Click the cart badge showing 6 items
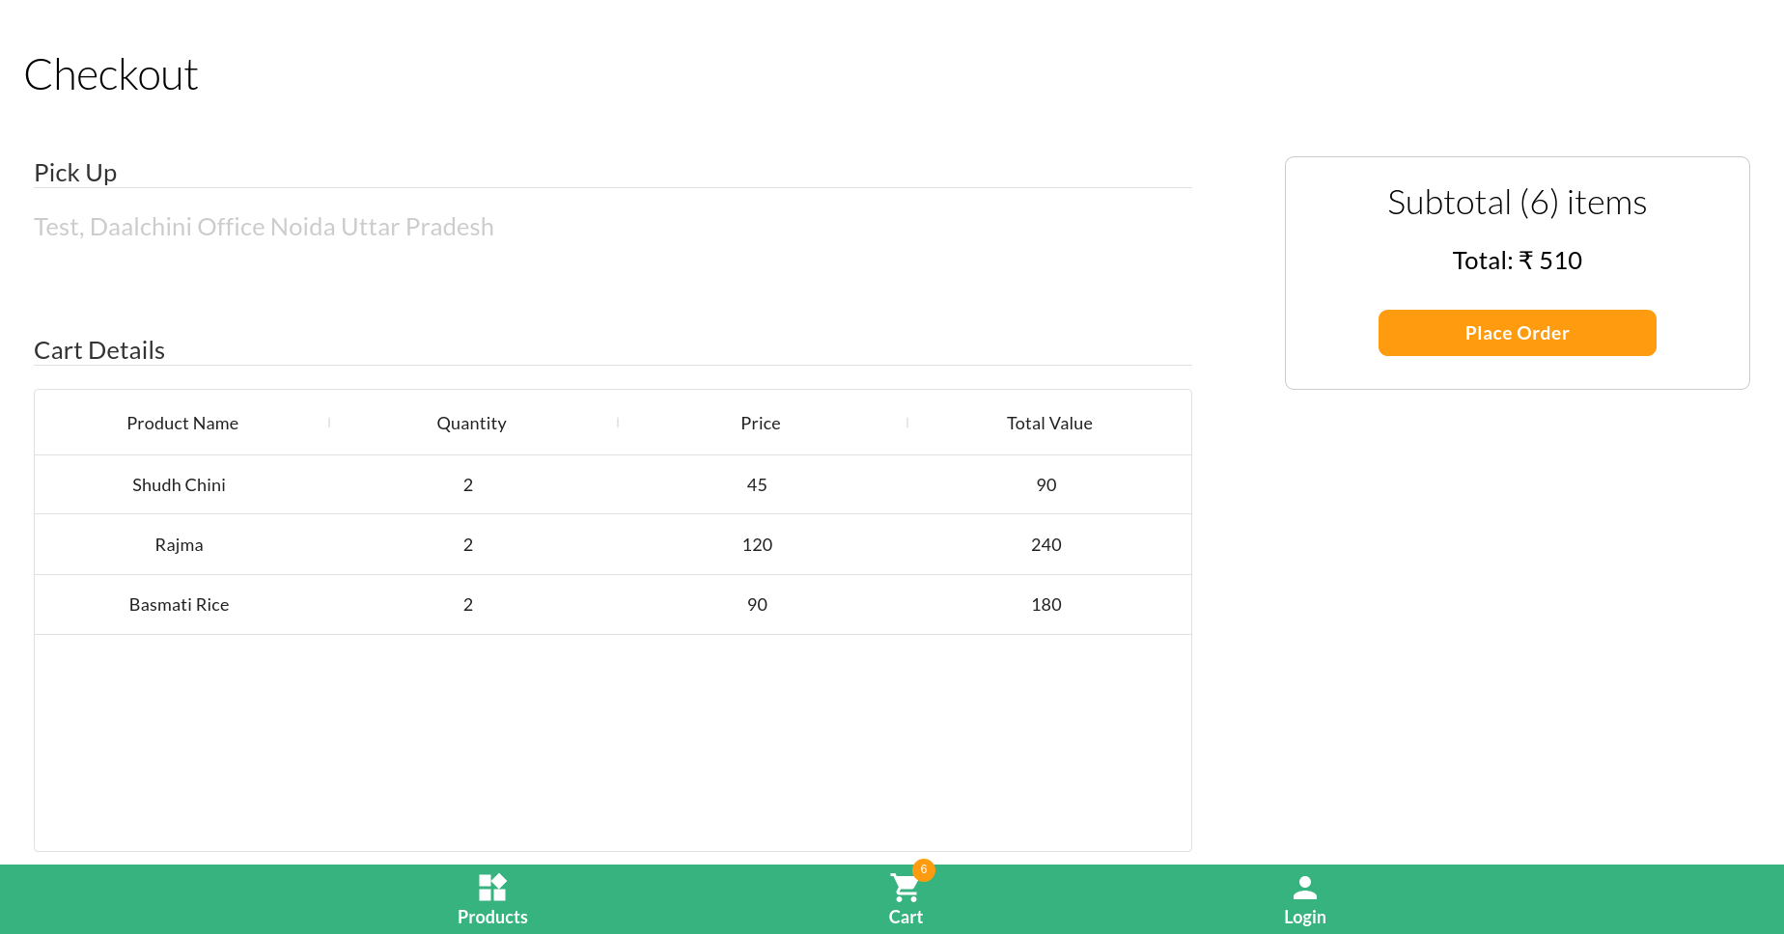The width and height of the screenshot is (1784, 934). (925, 869)
